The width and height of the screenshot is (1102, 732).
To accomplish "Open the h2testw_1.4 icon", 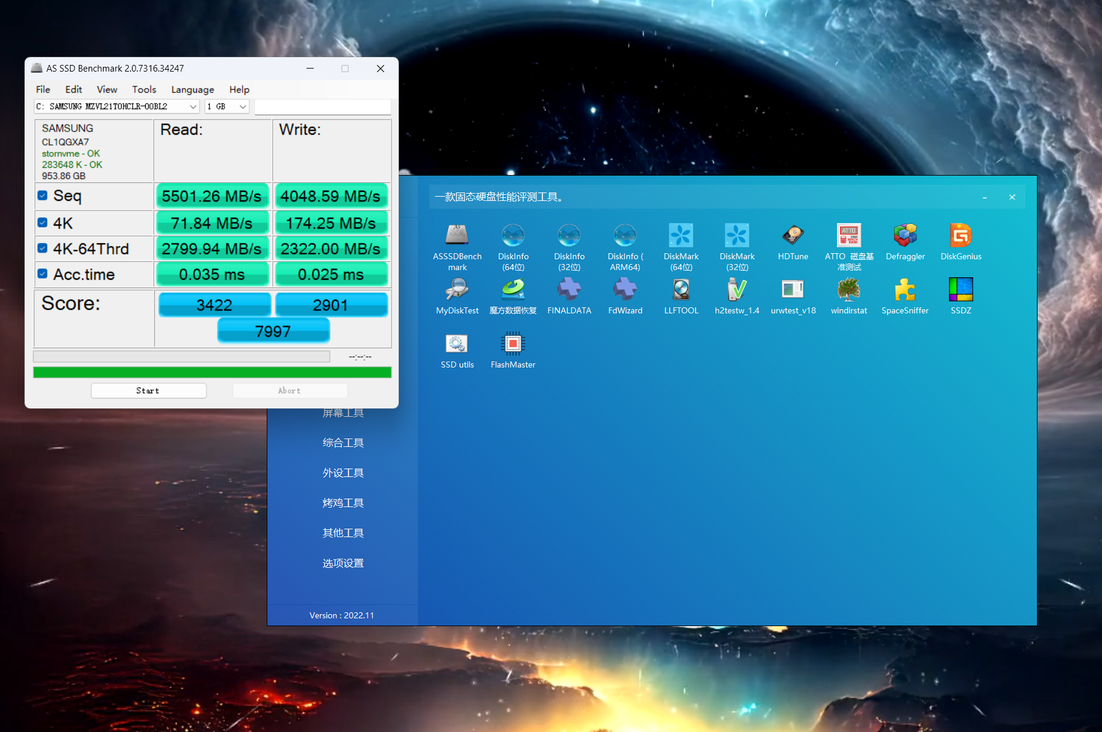I will click(x=737, y=289).
